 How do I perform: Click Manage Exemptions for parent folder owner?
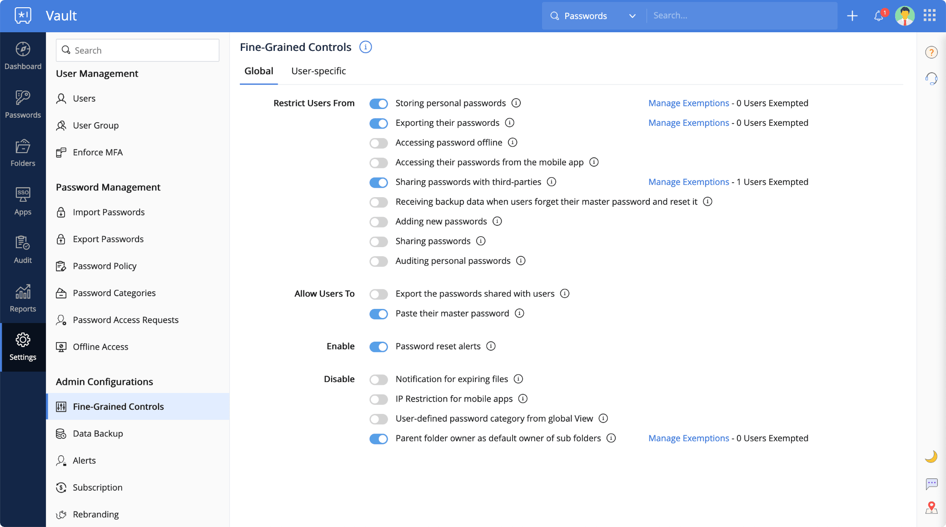click(688, 438)
